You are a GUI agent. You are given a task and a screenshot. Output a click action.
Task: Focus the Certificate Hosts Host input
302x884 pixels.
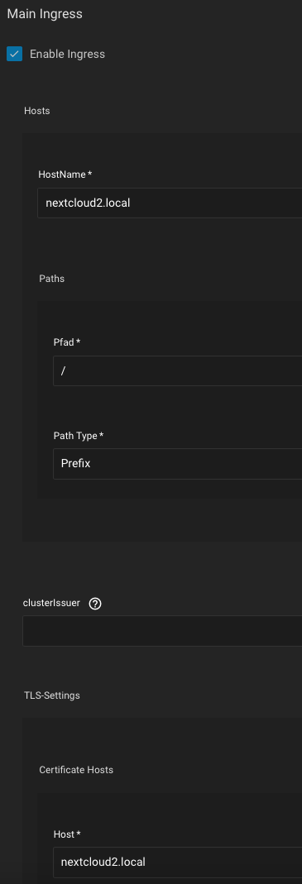[177, 862]
